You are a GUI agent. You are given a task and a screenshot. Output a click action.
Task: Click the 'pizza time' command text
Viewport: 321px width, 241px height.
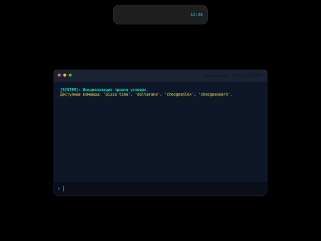(x=117, y=95)
